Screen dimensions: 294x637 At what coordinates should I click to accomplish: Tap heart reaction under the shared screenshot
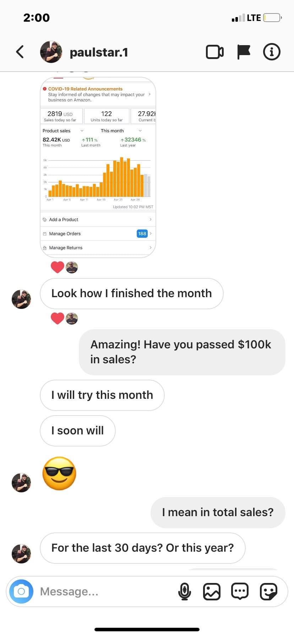(x=58, y=267)
